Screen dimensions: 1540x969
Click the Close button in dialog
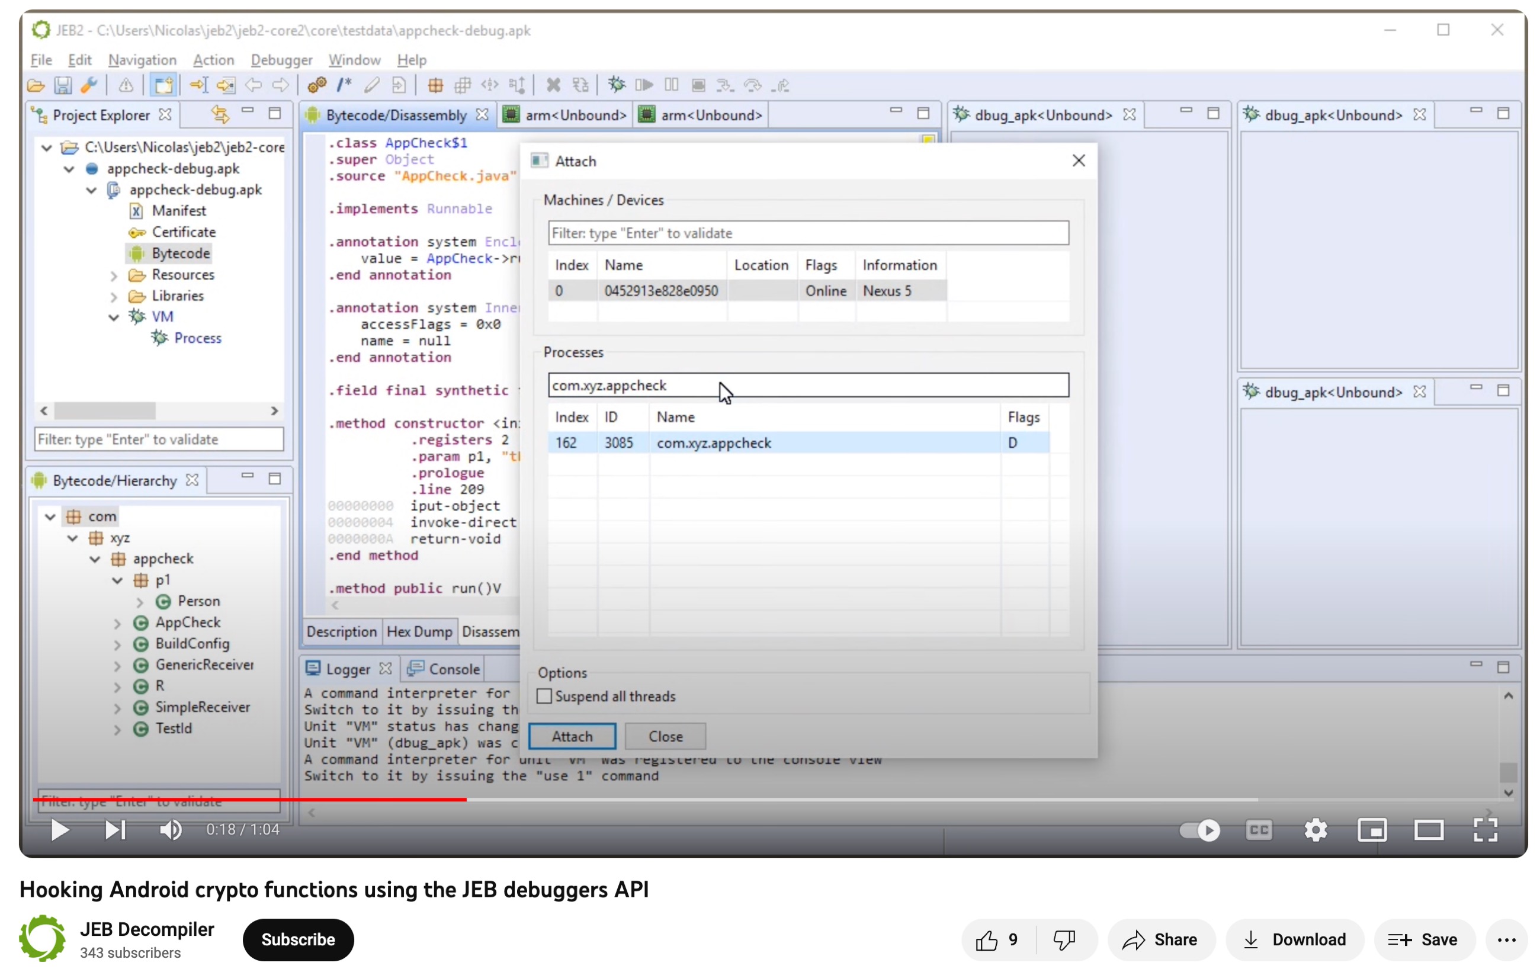[x=665, y=736]
